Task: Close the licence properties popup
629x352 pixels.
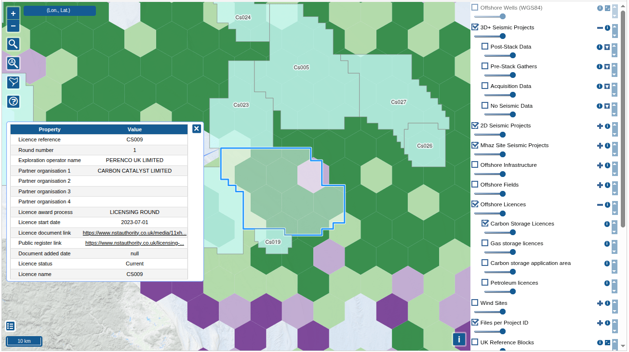Action: [x=196, y=128]
